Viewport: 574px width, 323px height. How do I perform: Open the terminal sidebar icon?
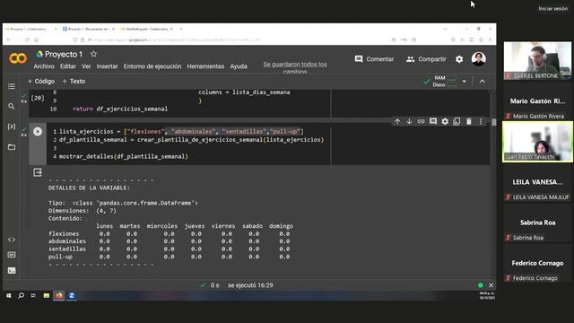[x=12, y=270]
